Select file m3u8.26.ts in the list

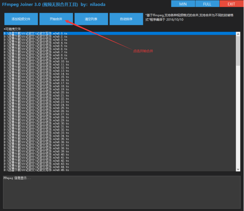coord(119,111)
